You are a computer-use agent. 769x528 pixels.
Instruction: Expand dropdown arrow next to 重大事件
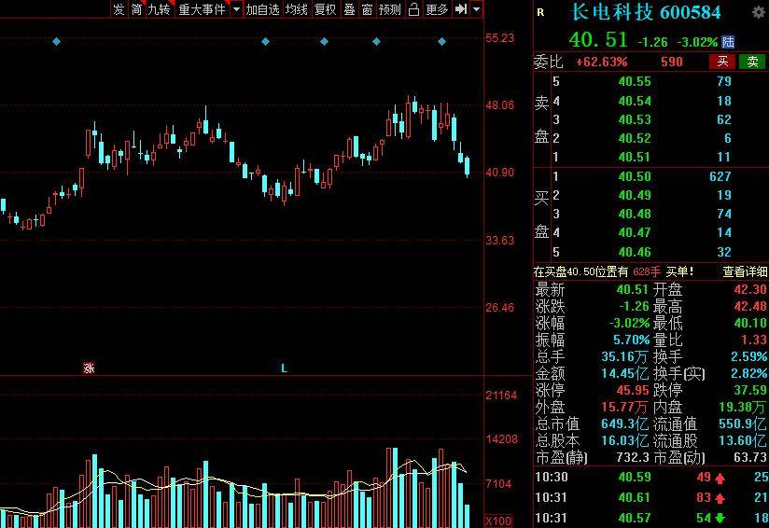click(x=236, y=9)
